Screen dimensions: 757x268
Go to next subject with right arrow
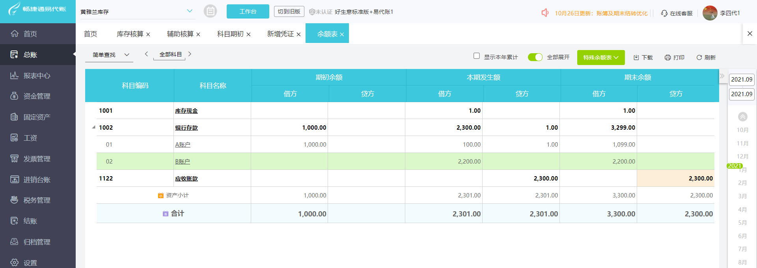[190, 54]
